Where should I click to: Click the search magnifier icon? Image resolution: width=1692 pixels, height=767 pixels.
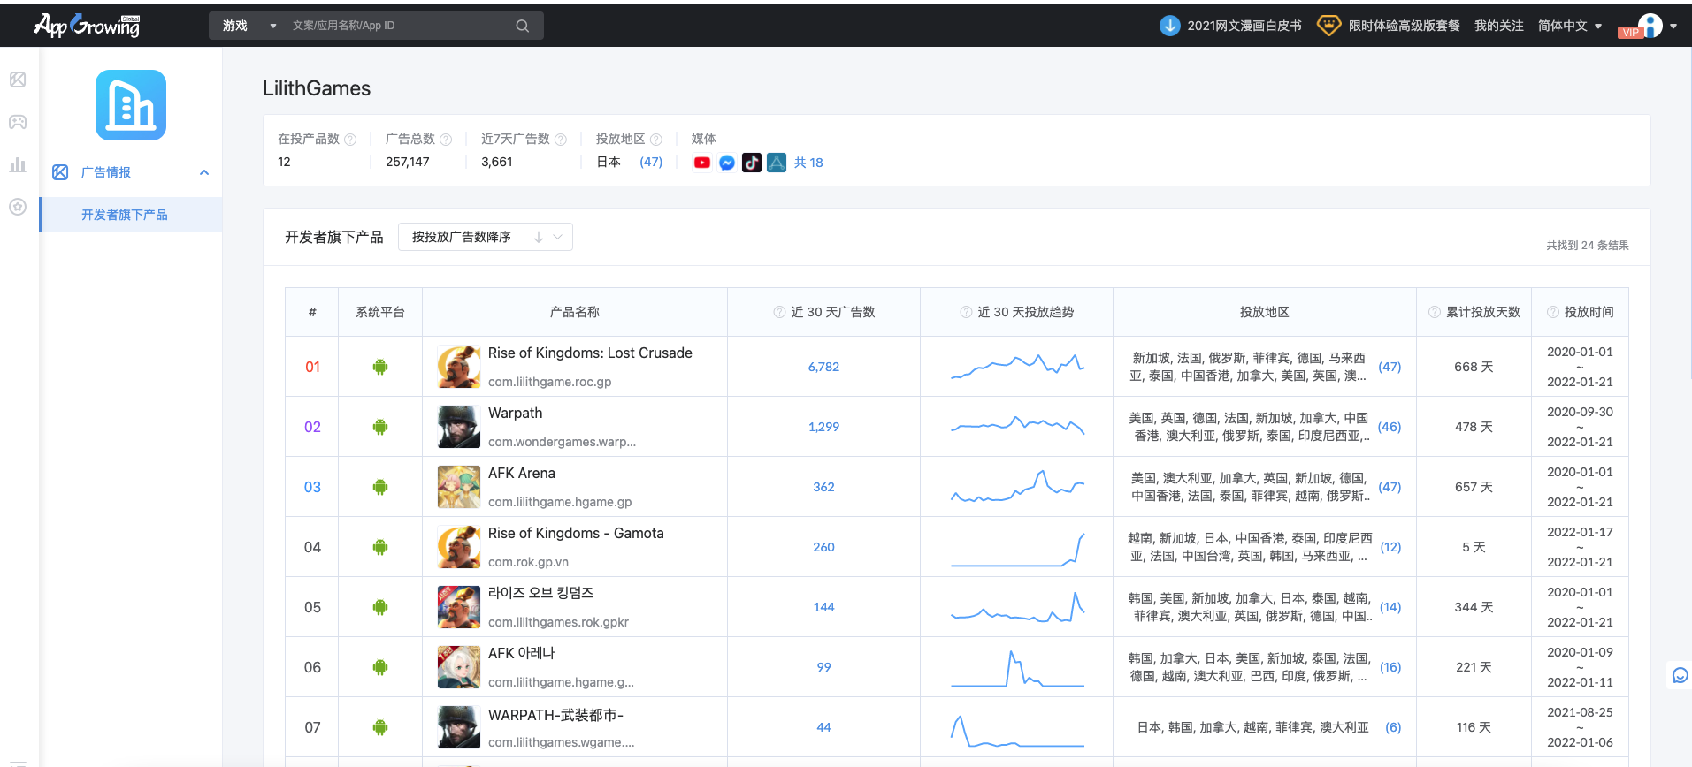click(523, 26)
